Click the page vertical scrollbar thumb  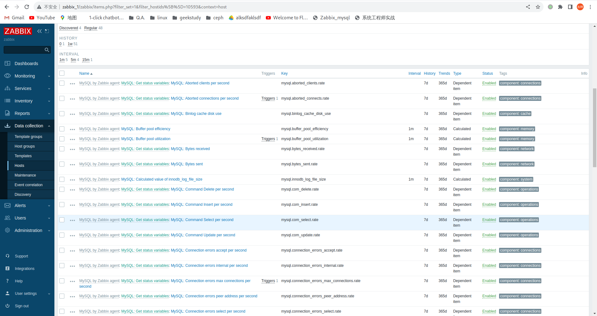pyautogui.click(x=595, y=128)
